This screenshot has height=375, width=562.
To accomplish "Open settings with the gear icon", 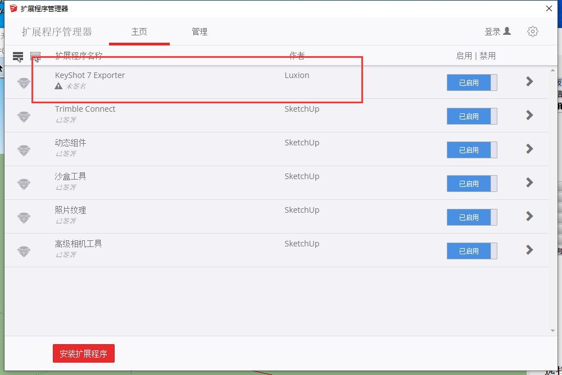I will point(533,31).
